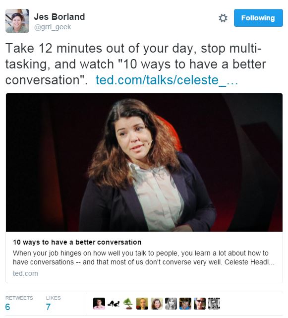Open the last black-and-white vintage avatar

(214, 304)
